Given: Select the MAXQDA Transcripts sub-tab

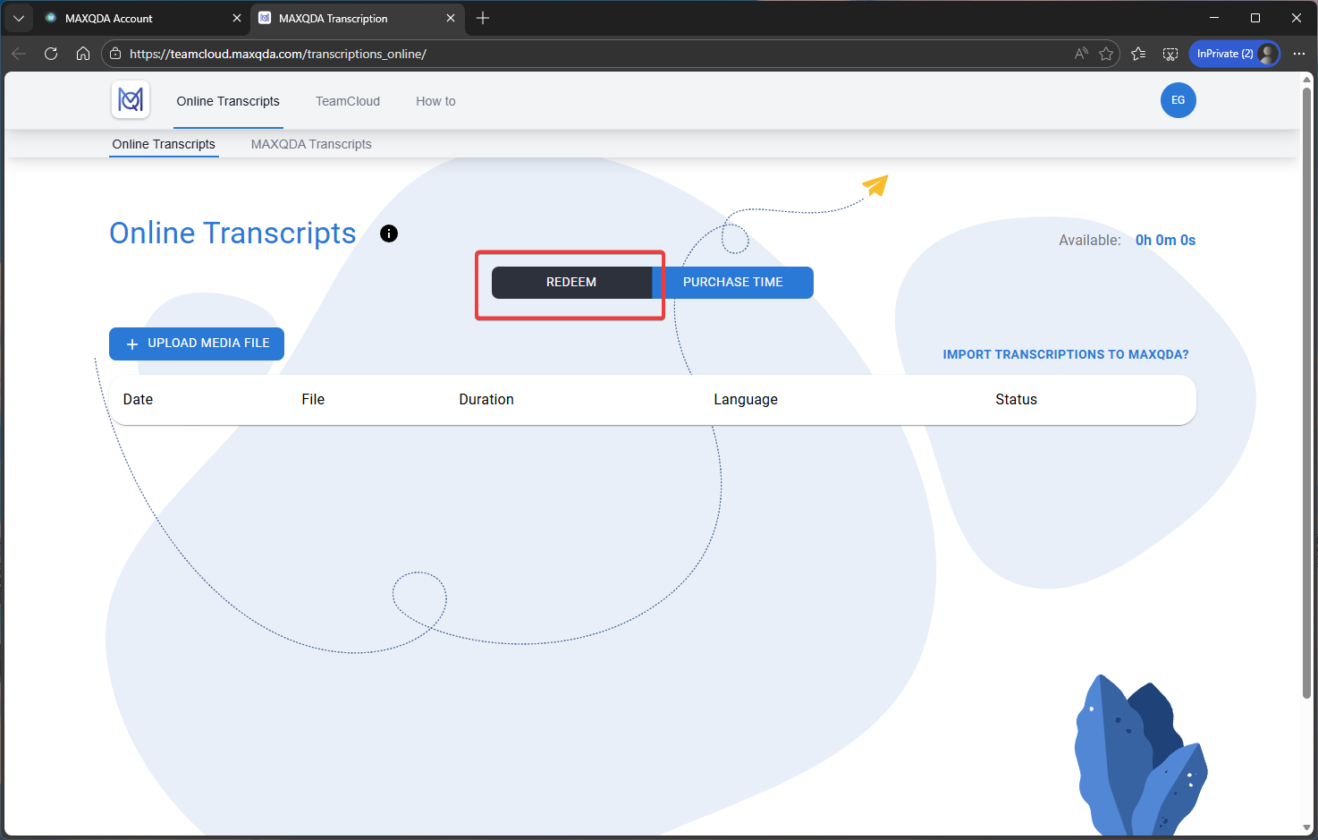Looking at the screenshot, I should click(x=311, y=144).
